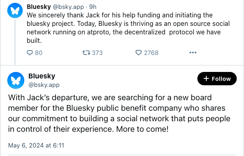Repost the first Bluesky post

pyautogui.click(x=86, y=53)
